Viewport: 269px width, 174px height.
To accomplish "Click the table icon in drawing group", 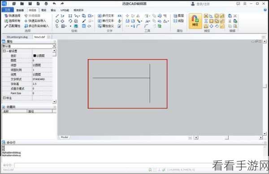I will tap(84, 26).
